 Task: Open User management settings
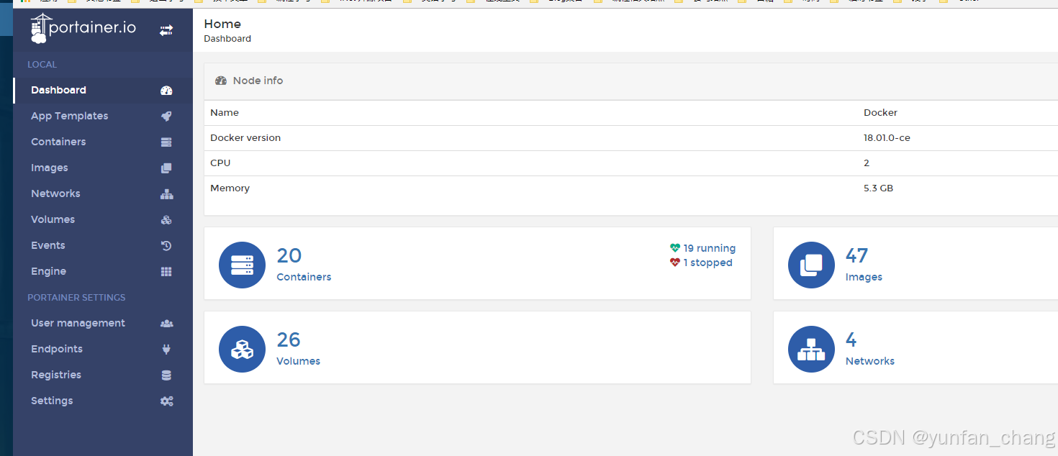[x=103, y=323]
